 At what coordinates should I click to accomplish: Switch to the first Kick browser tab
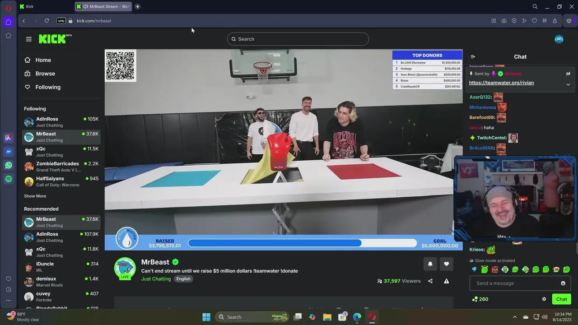[45, 6]
